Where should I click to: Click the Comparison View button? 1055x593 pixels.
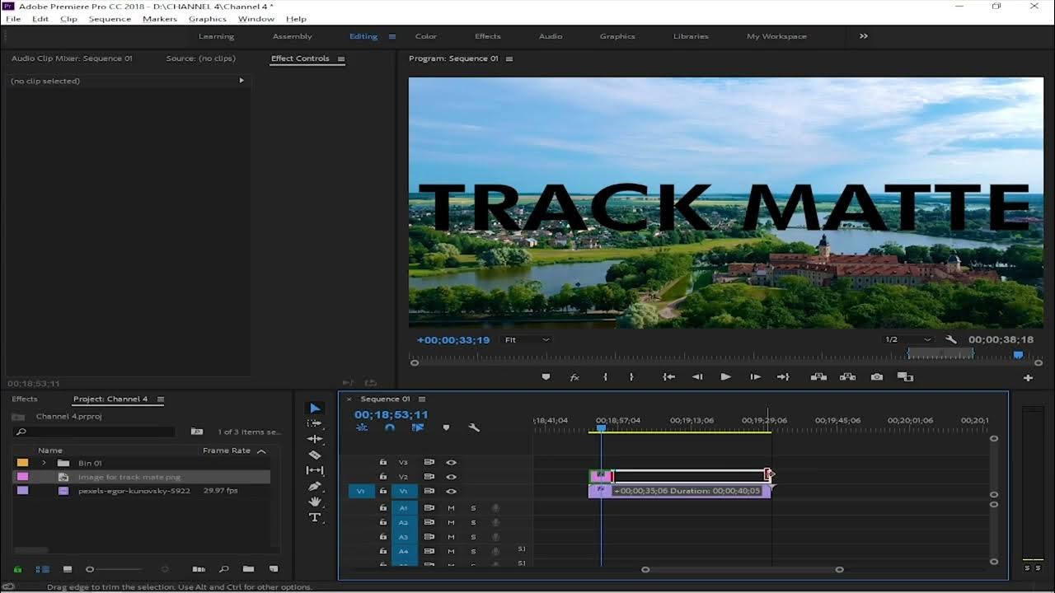(x=905, y=376)
